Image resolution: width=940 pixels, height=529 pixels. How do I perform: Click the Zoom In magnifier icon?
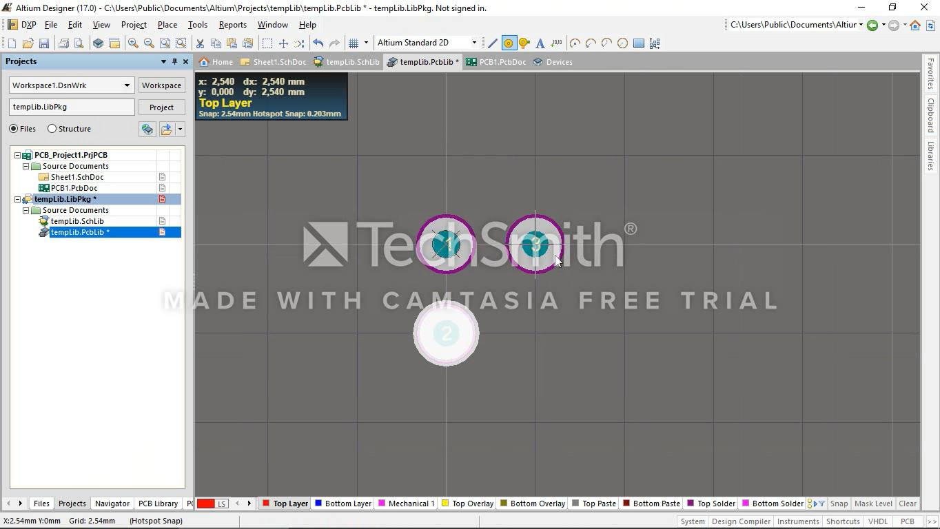click(x=133, y=43)
